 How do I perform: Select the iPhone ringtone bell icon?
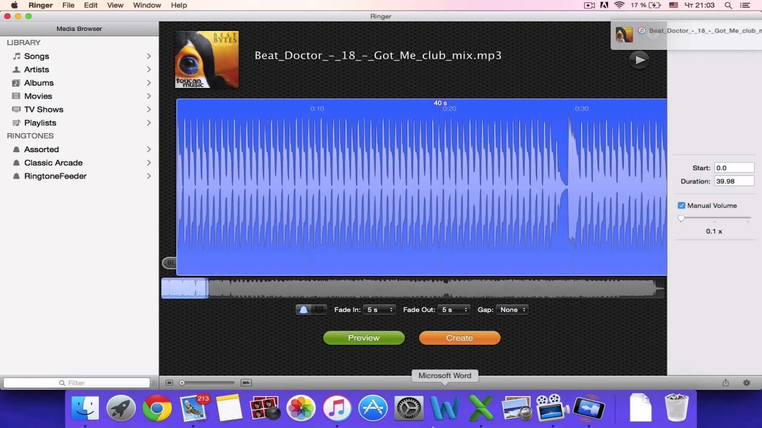pyautogui.click(x=304, y=310)
